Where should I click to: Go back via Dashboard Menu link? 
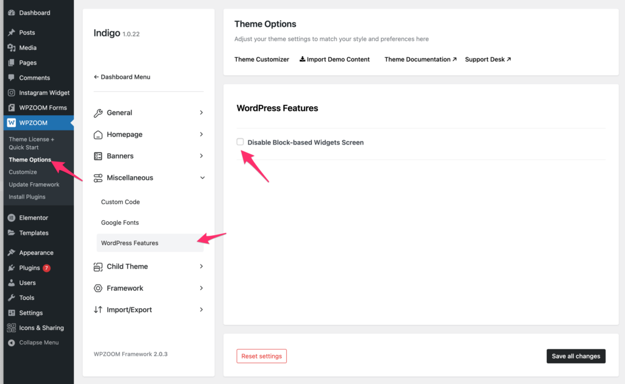(122, 77)
